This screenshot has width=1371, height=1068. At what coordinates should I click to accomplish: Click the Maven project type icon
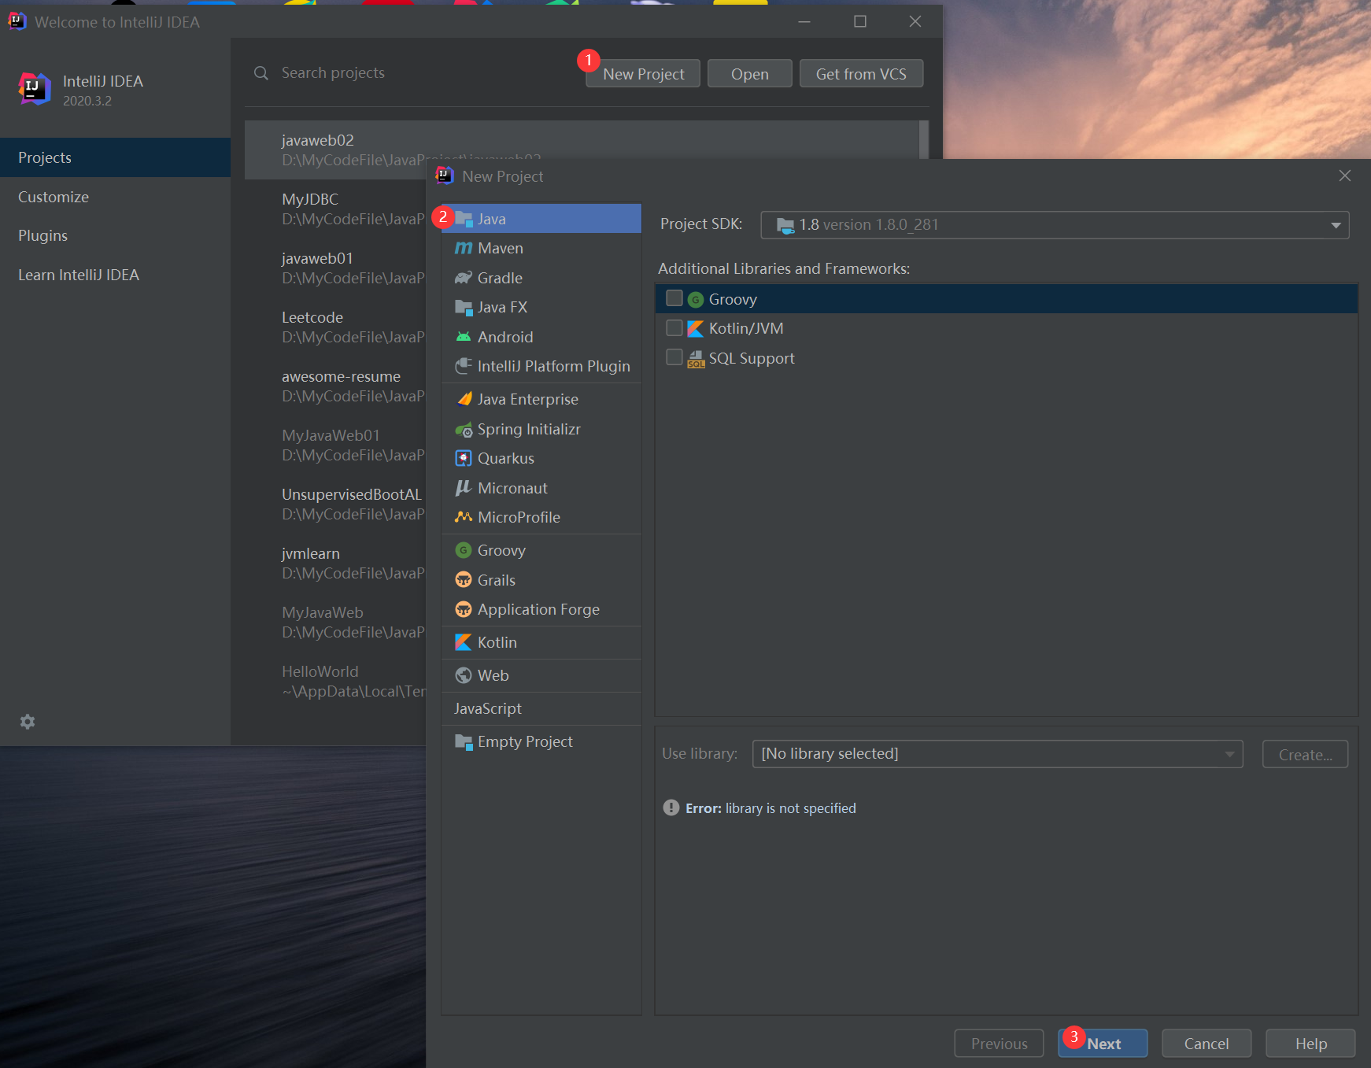tap(464, 249)
